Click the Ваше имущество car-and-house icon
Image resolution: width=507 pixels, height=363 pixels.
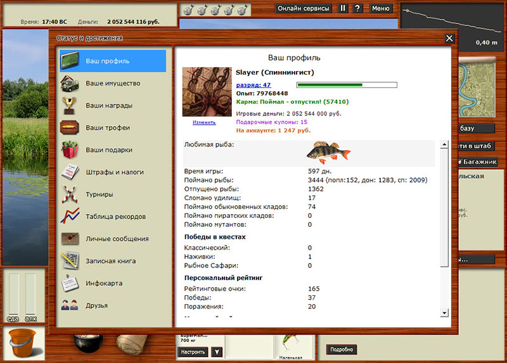70,84
